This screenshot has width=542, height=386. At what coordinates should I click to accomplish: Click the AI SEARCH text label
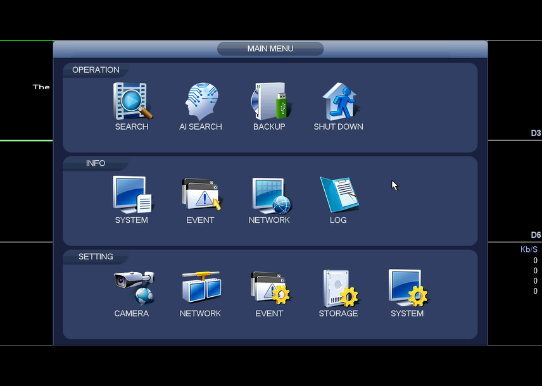coord(201,127)
